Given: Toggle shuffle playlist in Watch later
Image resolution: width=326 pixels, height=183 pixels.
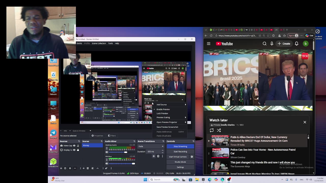Looking at the screenshot, I should tap(219, 130).
